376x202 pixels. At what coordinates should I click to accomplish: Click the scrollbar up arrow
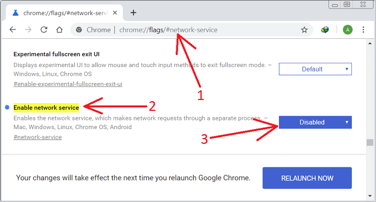click(x=370, y=43)
